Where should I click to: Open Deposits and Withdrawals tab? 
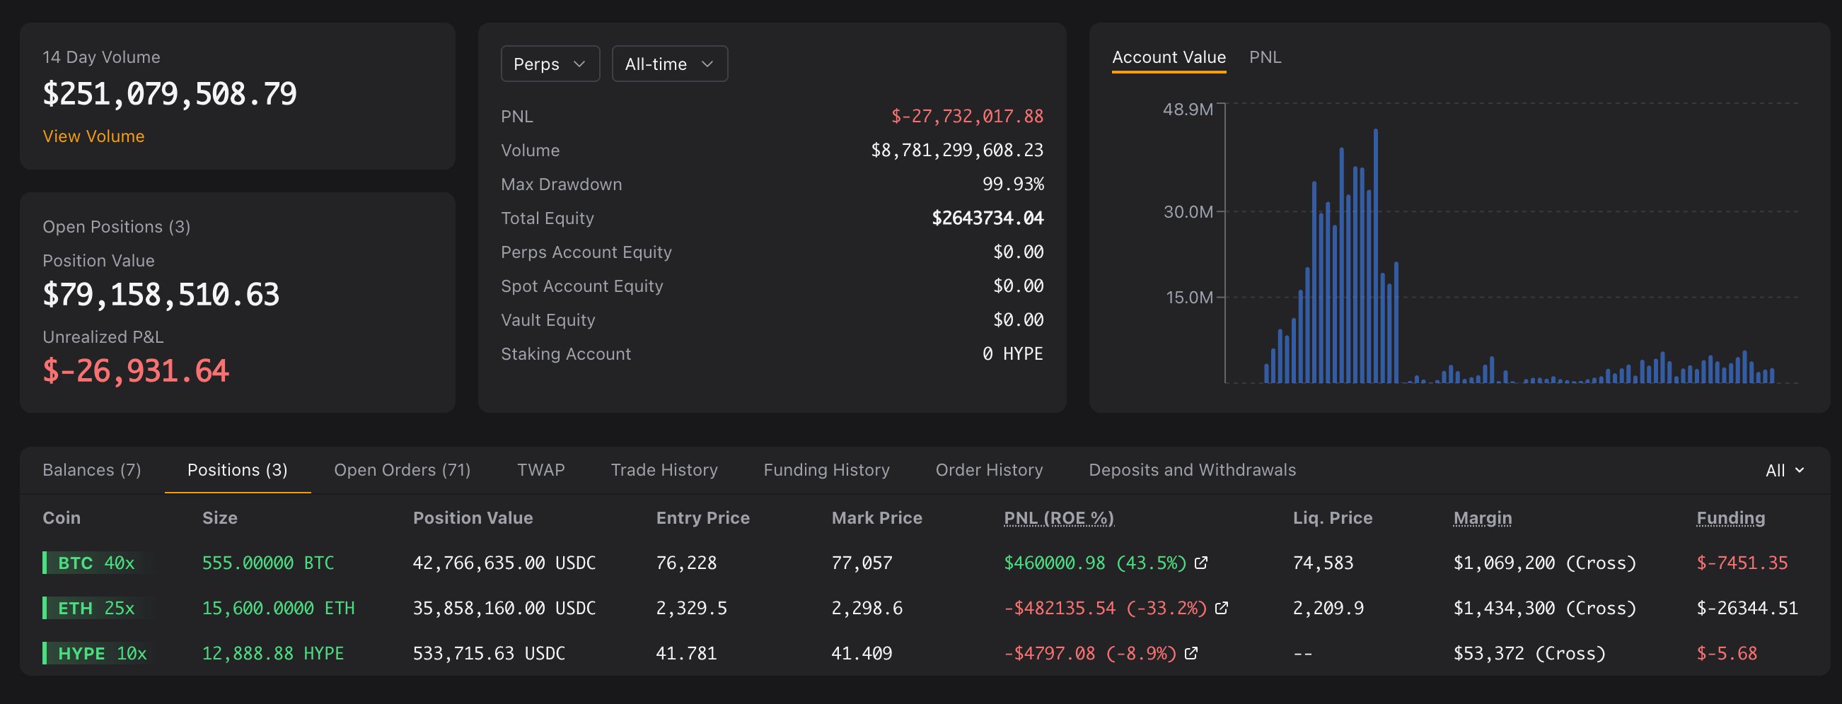[1192, 470]
